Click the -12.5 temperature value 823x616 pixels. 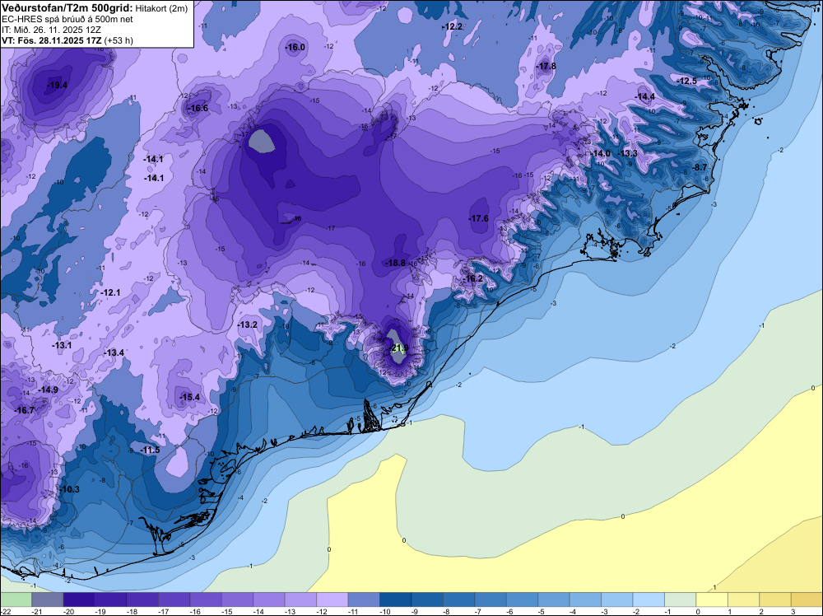[687, 81]
